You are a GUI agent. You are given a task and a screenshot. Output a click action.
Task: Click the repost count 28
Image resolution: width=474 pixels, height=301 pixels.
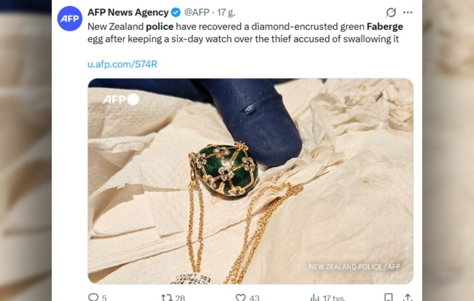click(180, 298)
